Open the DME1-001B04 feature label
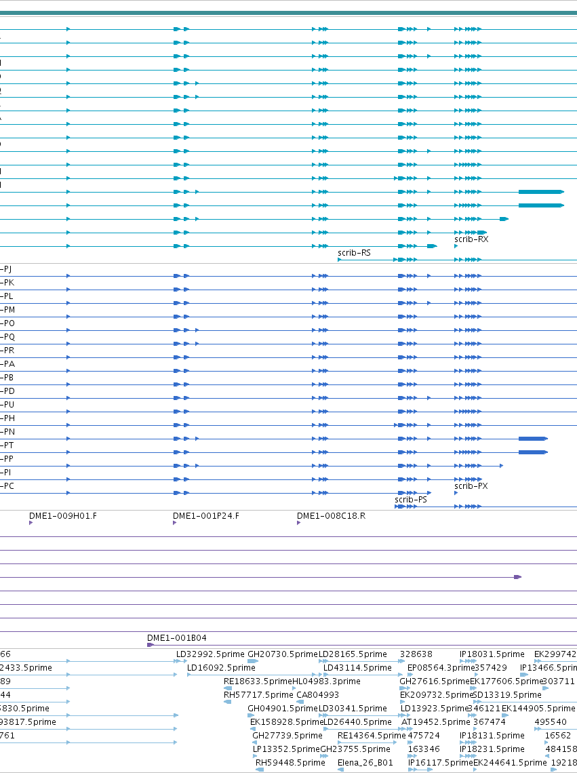 177,638
